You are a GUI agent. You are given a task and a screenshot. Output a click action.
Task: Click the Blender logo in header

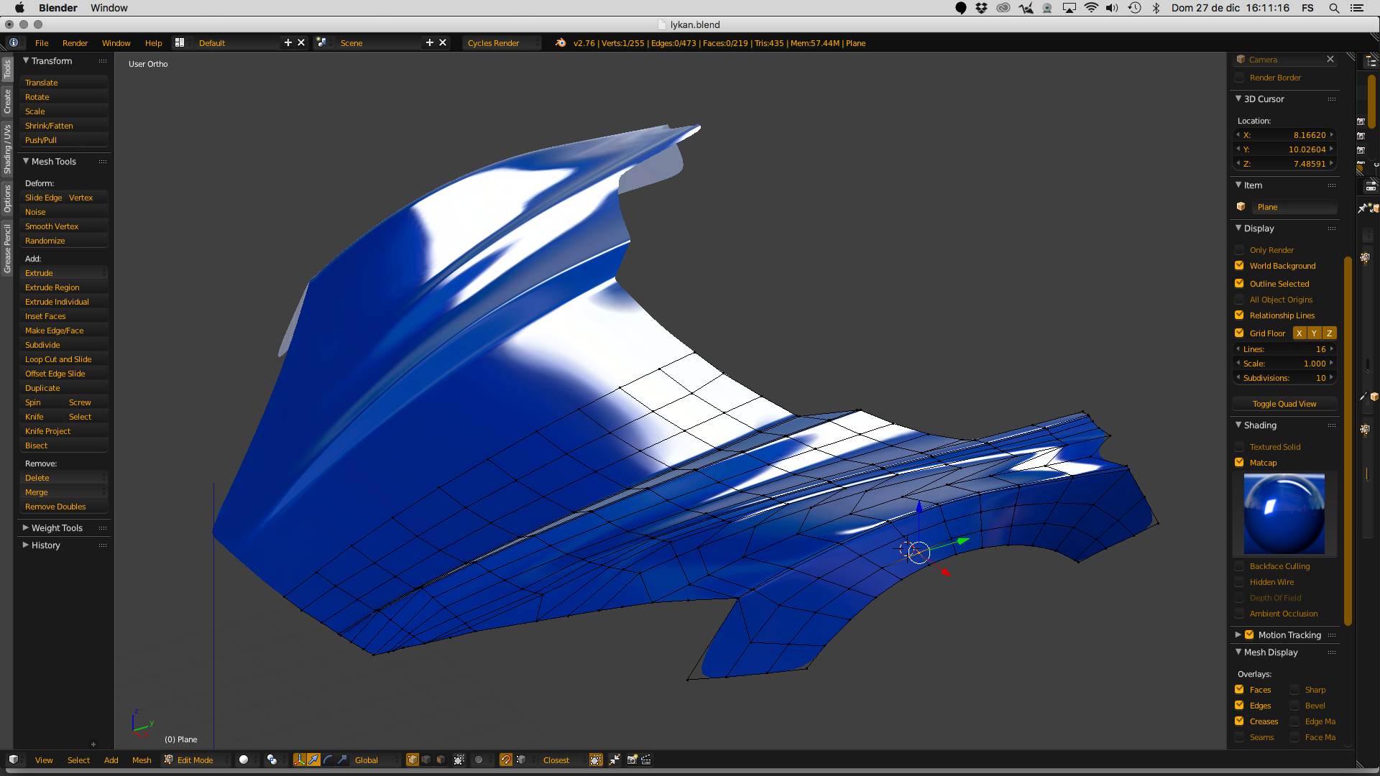561,43
